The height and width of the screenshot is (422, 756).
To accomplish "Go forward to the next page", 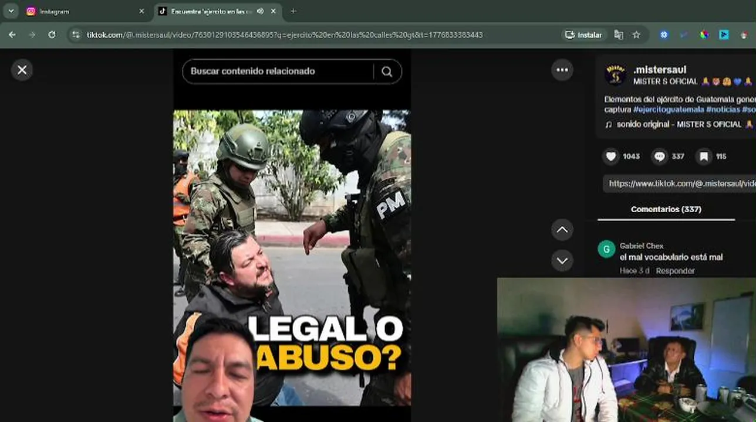I will point(32,35).
